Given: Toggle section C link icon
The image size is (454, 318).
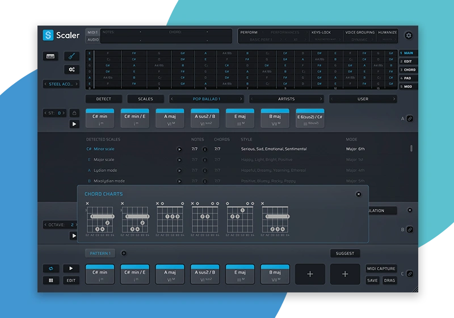Looking at the screenshot, I should (x=410, y=274).
